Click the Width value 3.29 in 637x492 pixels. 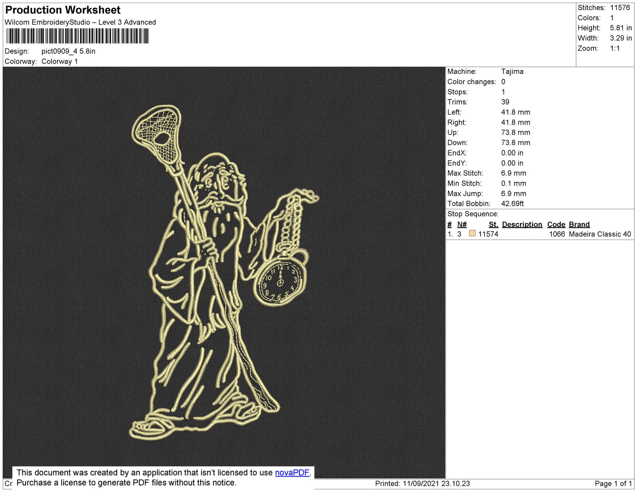[621, 38]
